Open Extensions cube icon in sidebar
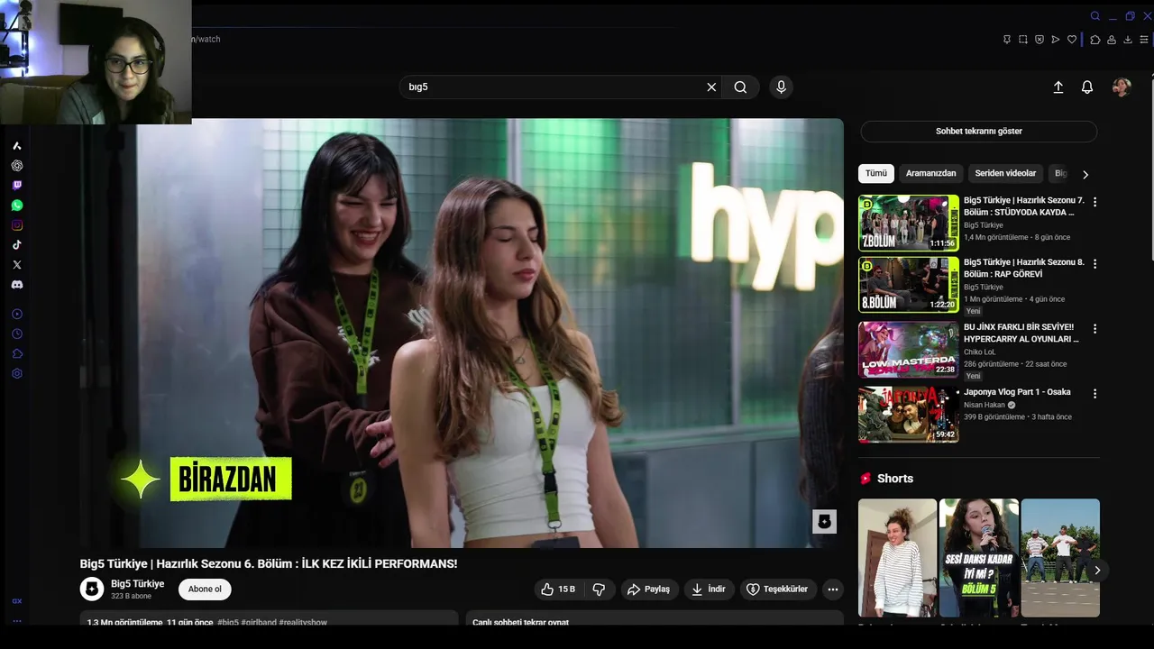The height and width of the screenshot is (649, 1154). point(16,353)
